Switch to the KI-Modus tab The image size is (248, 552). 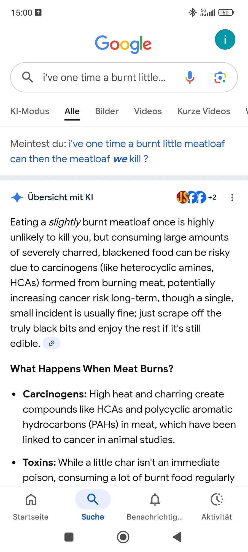[x=29, y=111]
